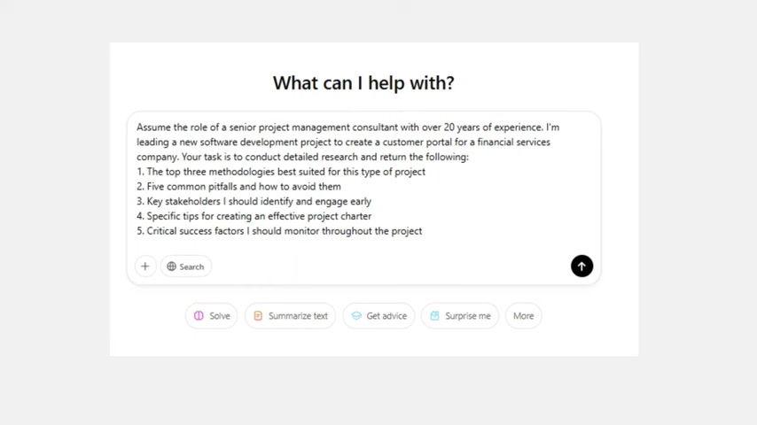The height and width of the screenshot is (425, 757).
Task: Click the Solve suggestion icon
Action: click(199, 315)
